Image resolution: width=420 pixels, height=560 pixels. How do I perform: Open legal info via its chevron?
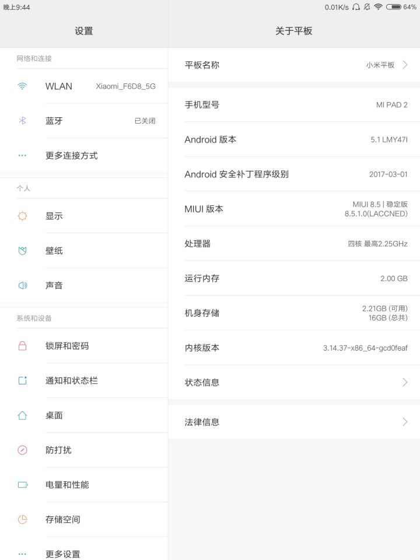coord(405,422)
